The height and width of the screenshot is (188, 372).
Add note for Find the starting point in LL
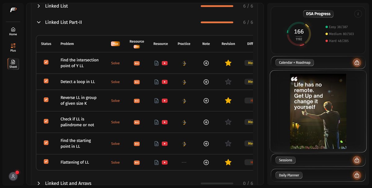coord(206,143)
